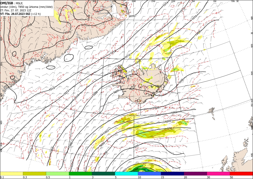Click the '(+12 h)' forecast offset text

tap(36, 14)
